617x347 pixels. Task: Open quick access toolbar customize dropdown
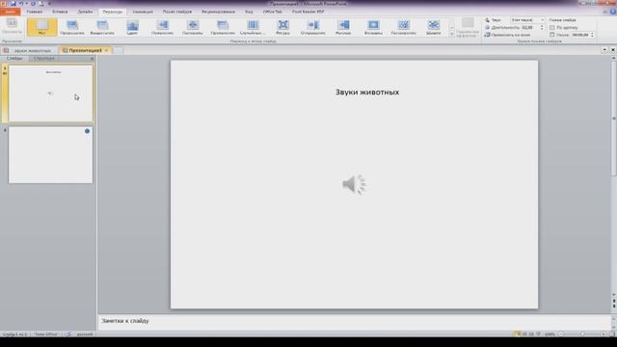coord(49,4)
